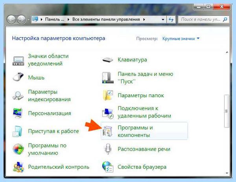Click the Персонализация monitor icon
The image size is (236, 182).
point(18,113)
